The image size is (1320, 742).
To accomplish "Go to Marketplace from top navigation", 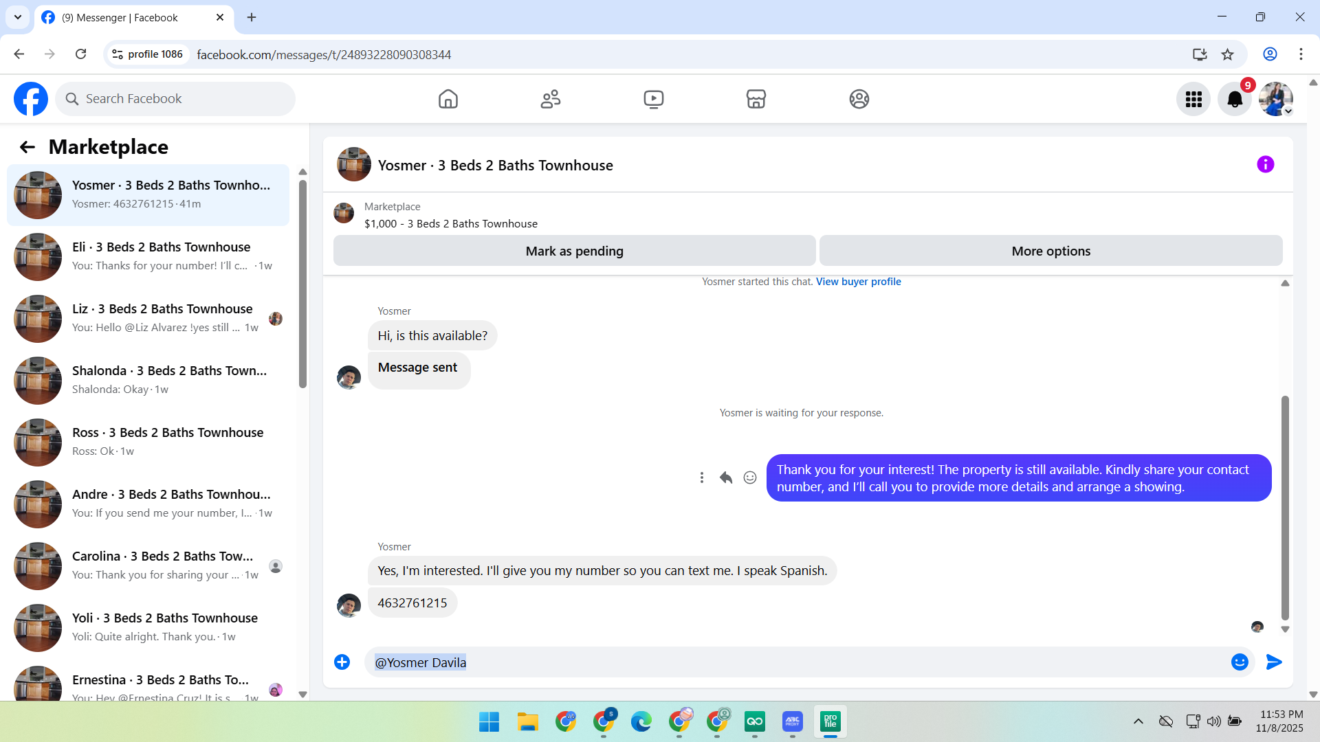I will pyautogui.click(x=756, y=99).
